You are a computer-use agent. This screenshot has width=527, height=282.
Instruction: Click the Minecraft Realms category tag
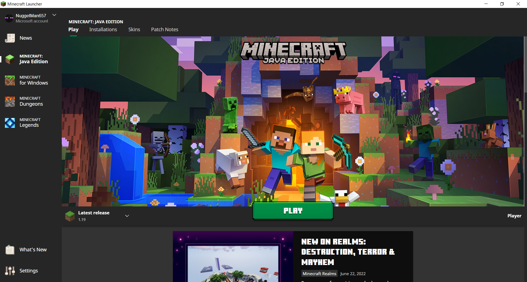tap(319, 274)
